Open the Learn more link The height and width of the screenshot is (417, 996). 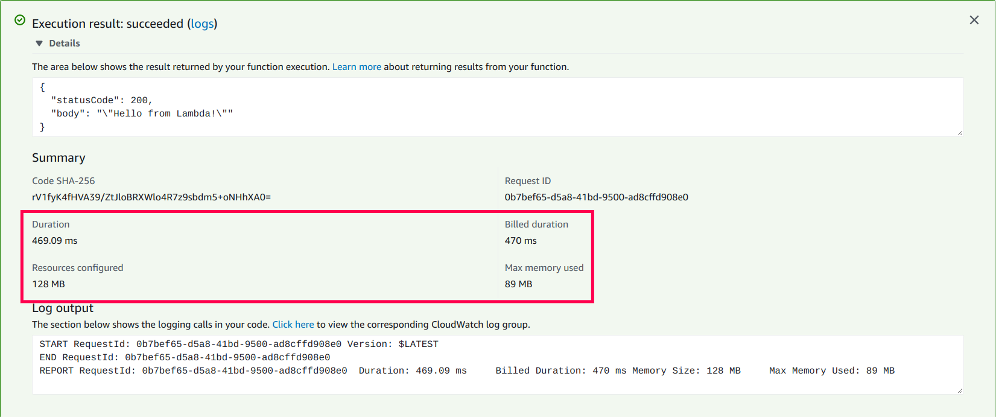(357, 67)
